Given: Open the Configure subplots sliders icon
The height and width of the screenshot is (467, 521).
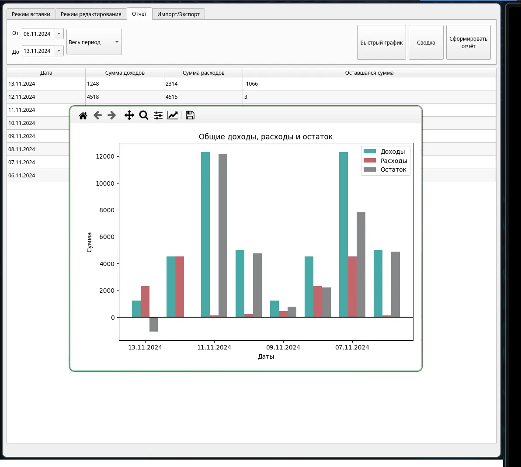Looking at the screenshot, I should point(158,115).
